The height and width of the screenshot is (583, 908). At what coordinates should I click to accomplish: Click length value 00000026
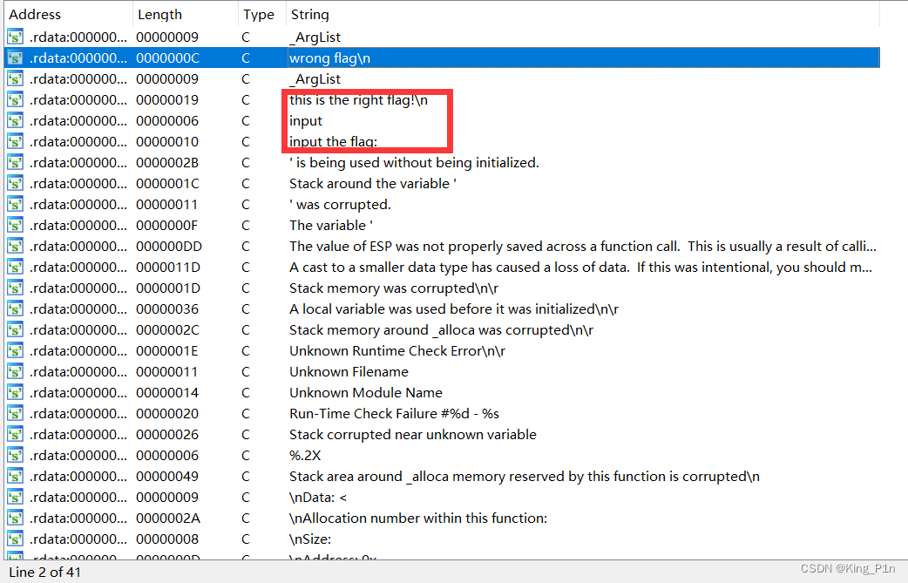[167, 435]
